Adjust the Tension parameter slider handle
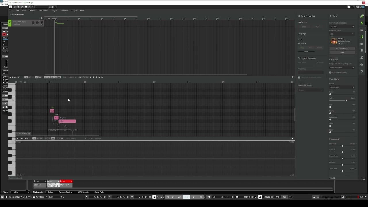This screenshot has width=368, height=207. tap(342, 152)
